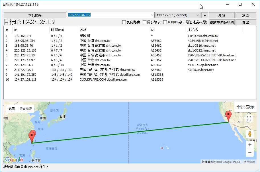This screenshot has width=260, height=172.
Task: Select final hop row 104.27.128.119
Action: 130,79
